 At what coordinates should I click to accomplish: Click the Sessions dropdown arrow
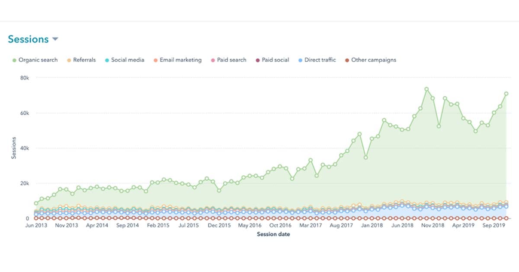56,39
